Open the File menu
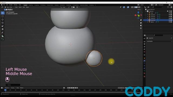This screenshot has height=97, width=173. 4,5
